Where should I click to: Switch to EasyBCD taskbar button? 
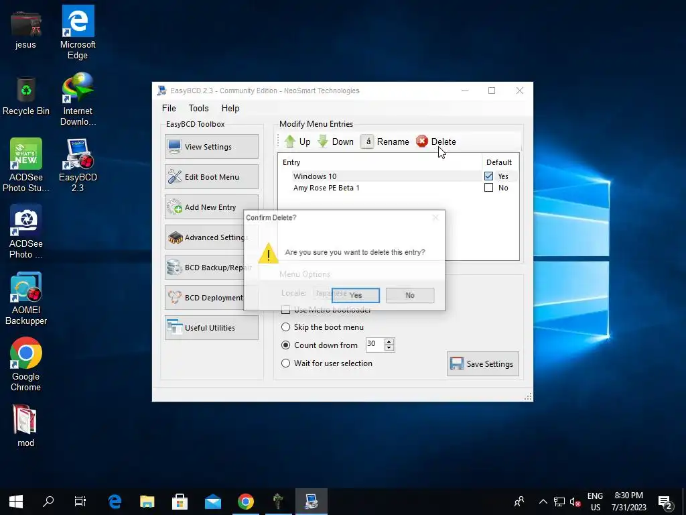coord(311,502)
